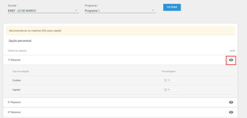
Task: Focus the Custeio percentage field
Action: coord(171,80)
